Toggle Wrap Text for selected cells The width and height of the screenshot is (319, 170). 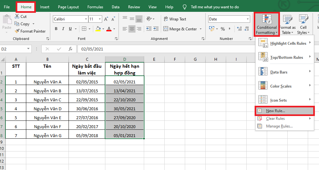(x=175, y=19)
